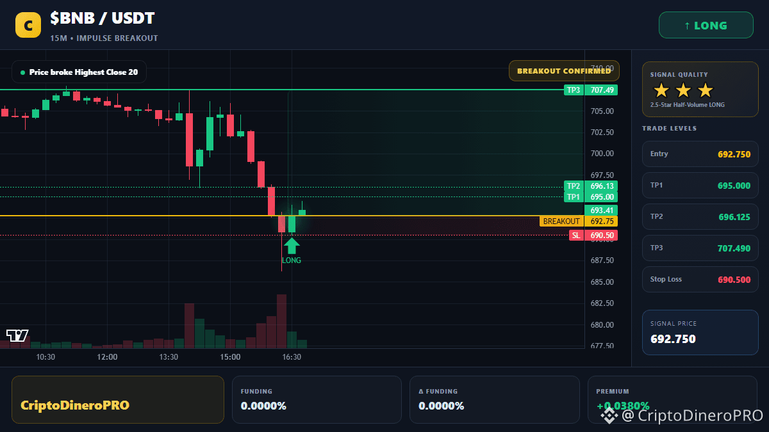Click the TP2 696.13 chart label
Screen dimensions: 769x432
coord(590,186)
